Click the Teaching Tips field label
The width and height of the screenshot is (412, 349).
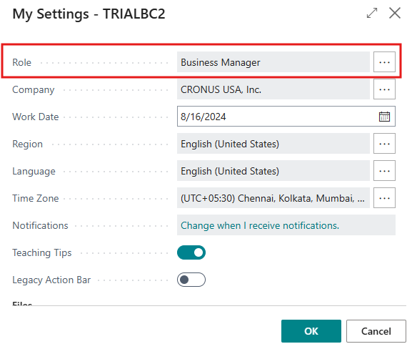point(42,252)
